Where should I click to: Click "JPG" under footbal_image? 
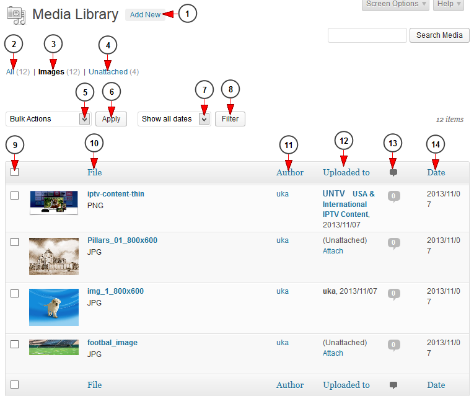point(94,354)
